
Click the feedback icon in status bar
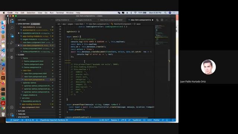163,120
